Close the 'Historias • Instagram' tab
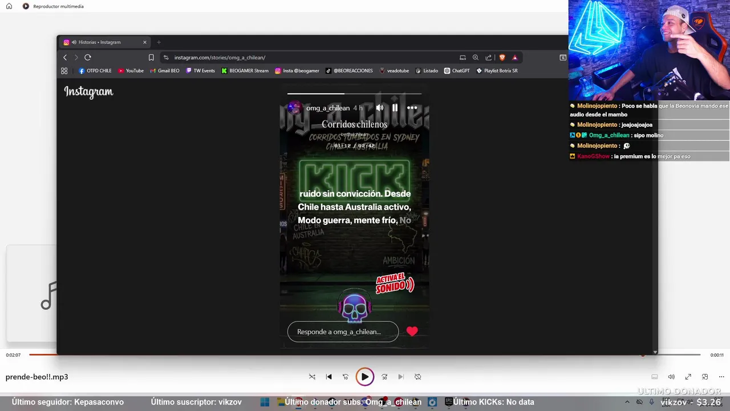Viewport: 730px width, 411px height. [x=145, y=42]
